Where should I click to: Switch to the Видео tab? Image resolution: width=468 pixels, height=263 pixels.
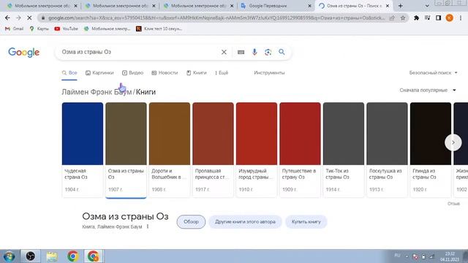click(132, 73)
